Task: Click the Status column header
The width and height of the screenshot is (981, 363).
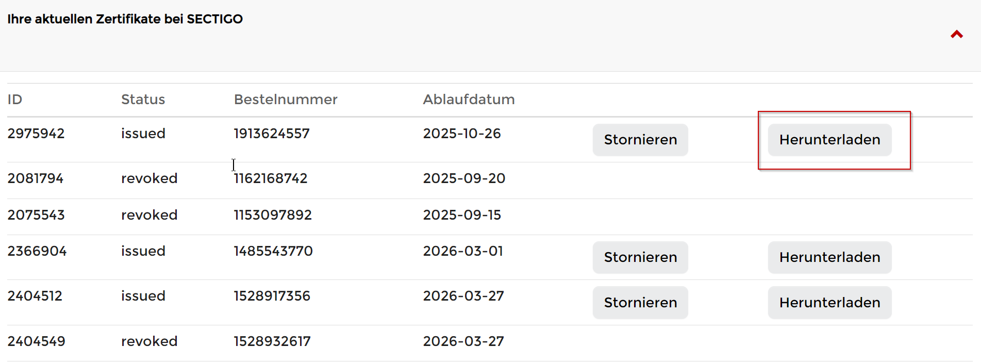Action: click(143, 100)
